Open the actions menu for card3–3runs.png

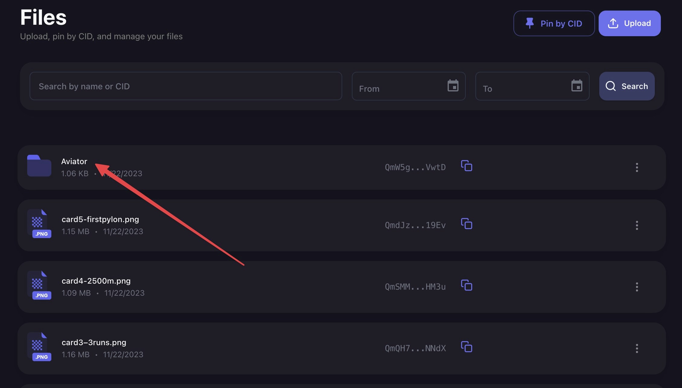[x=637, y=348]
